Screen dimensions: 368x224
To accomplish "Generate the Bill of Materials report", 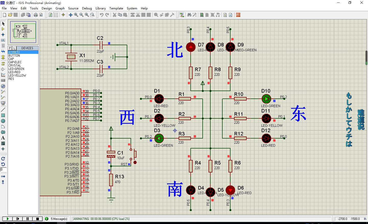I will (x=225, y=15).
